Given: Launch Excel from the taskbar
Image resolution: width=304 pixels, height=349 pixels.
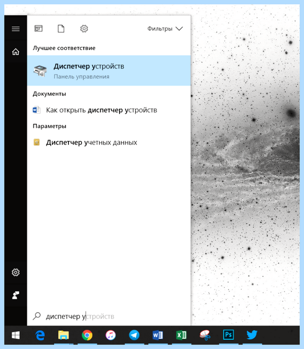Looking at the screenshot, I should tap(181, 335).
